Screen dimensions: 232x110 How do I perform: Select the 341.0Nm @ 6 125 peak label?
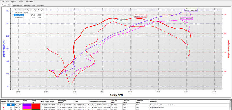pyautogui.click(x=140, y=16)
